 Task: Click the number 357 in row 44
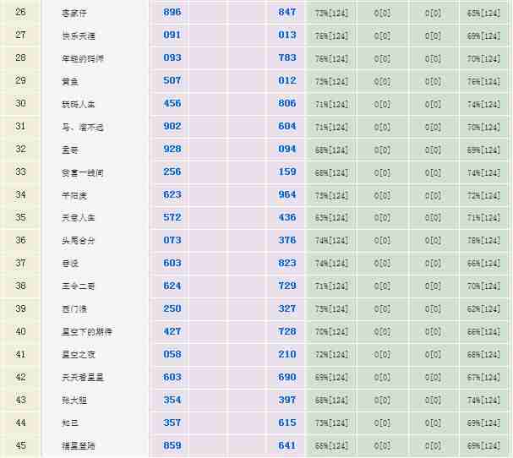tap(172, 423)
